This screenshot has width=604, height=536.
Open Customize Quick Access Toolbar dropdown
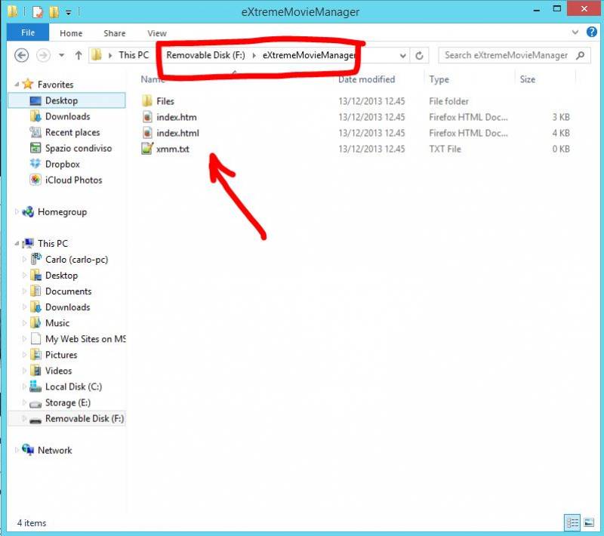click(x=68, y=13)
